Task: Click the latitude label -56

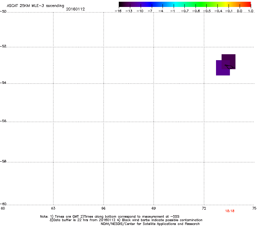Action: click(x=3, y=121)
